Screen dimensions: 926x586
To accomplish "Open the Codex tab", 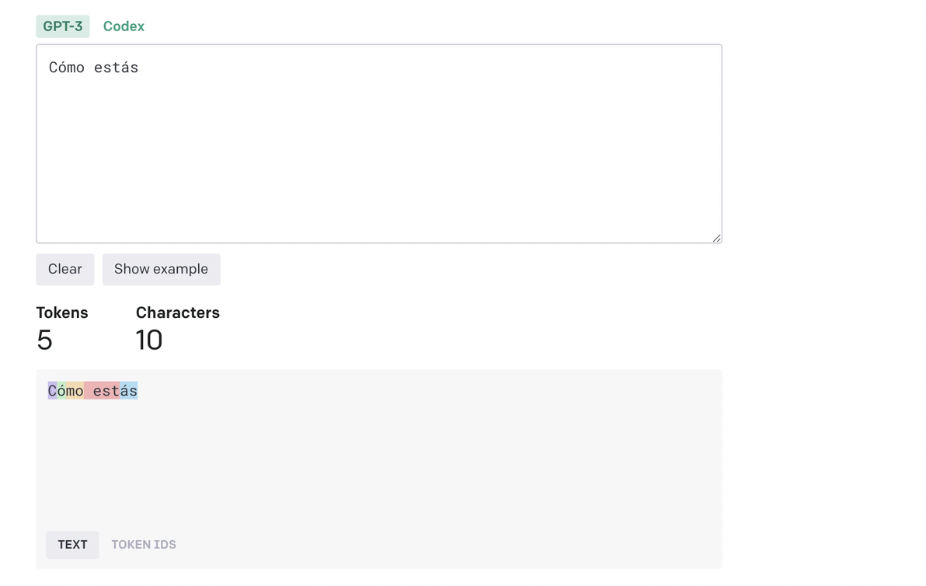I will (124, 26).
